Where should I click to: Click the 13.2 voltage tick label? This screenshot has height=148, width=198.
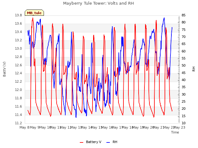[x=19, y=40]
